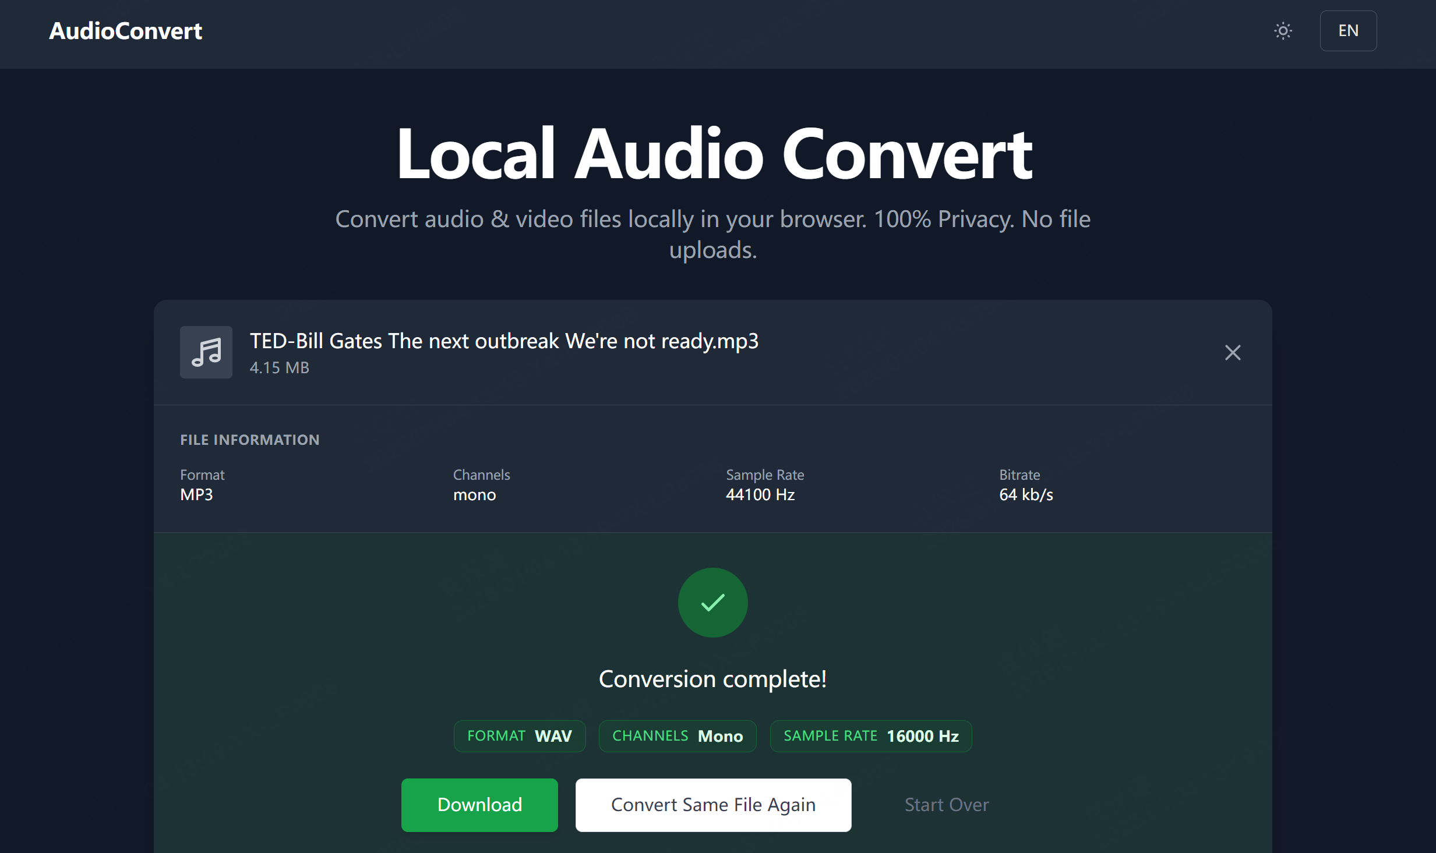Click the file name TED-Bill Gates outbreak mp3
Image resolution: width=1436 pixels, height=853 pixels.
click(504, 341)
